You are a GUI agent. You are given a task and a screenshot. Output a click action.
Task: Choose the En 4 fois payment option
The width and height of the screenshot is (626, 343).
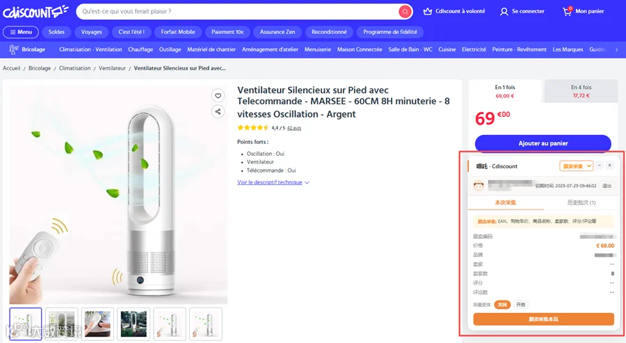pyautogui.click(x=581, y=91)
